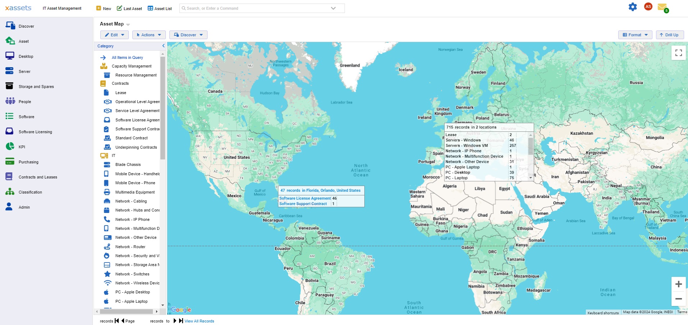Click the Discover sidebar icon
The image size is (688, 325).
[x=10, y=25]
